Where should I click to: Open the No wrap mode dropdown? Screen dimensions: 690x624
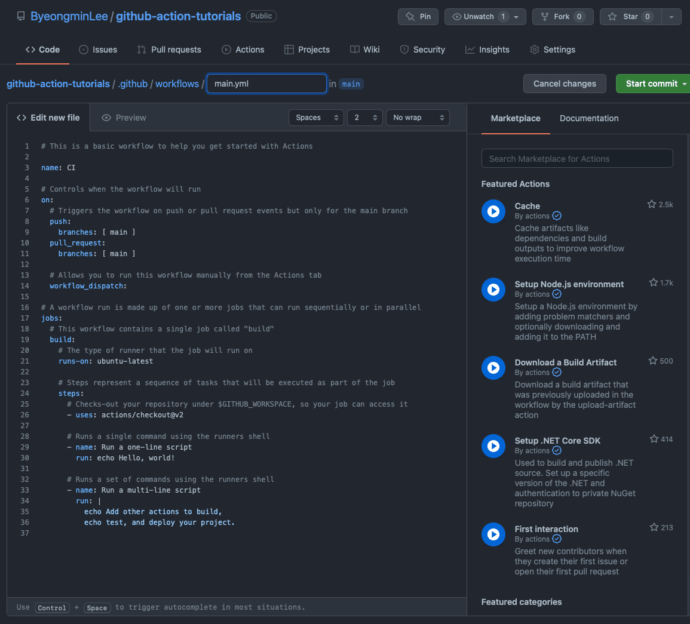pyautogui.click(x=418, y=118)
